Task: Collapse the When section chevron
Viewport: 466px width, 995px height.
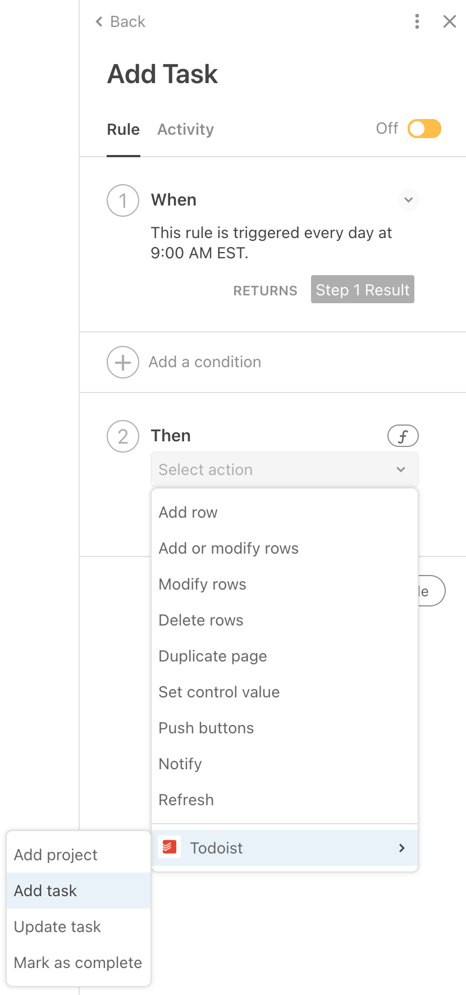Action: (x=409, y=200)
